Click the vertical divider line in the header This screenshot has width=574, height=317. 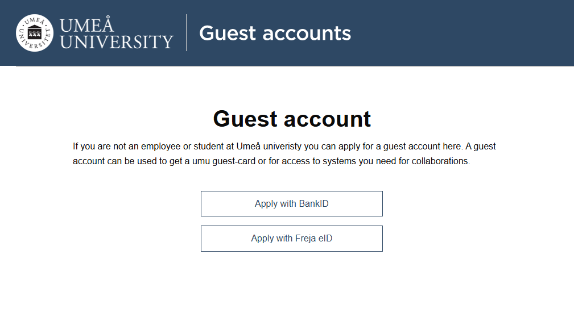coord(187,33)
